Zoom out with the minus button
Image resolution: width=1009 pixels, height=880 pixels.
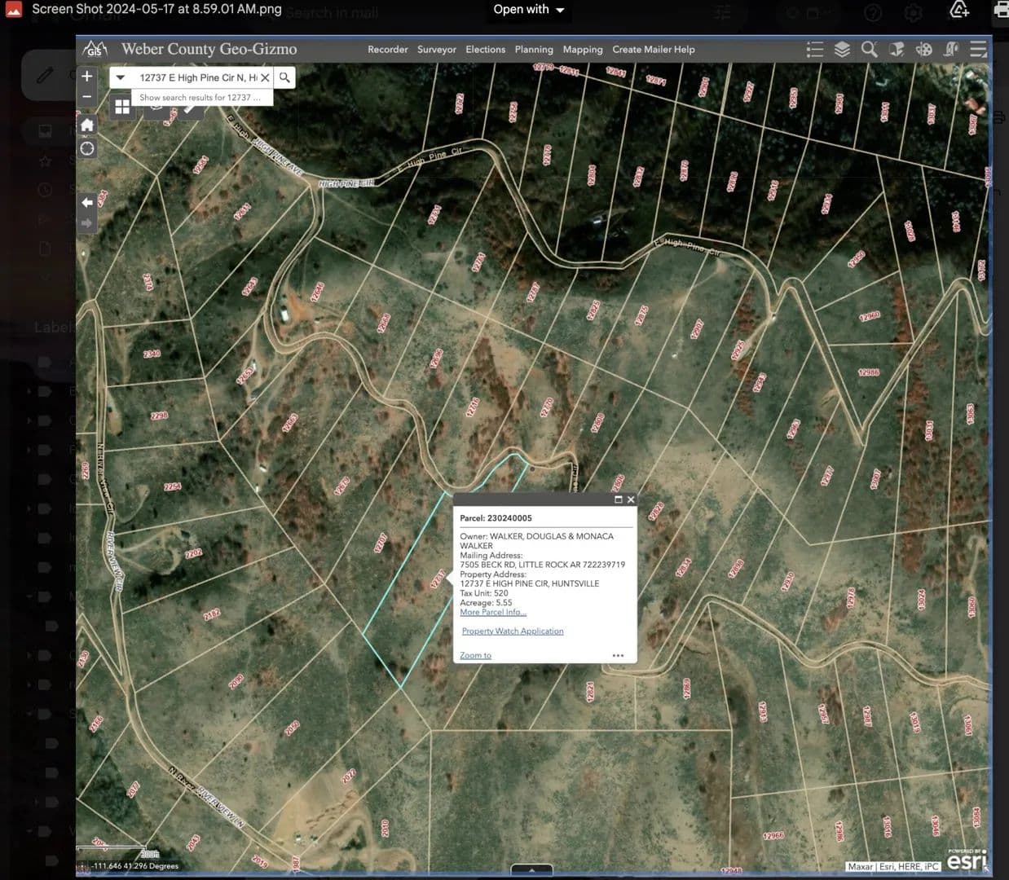[87, 96]
